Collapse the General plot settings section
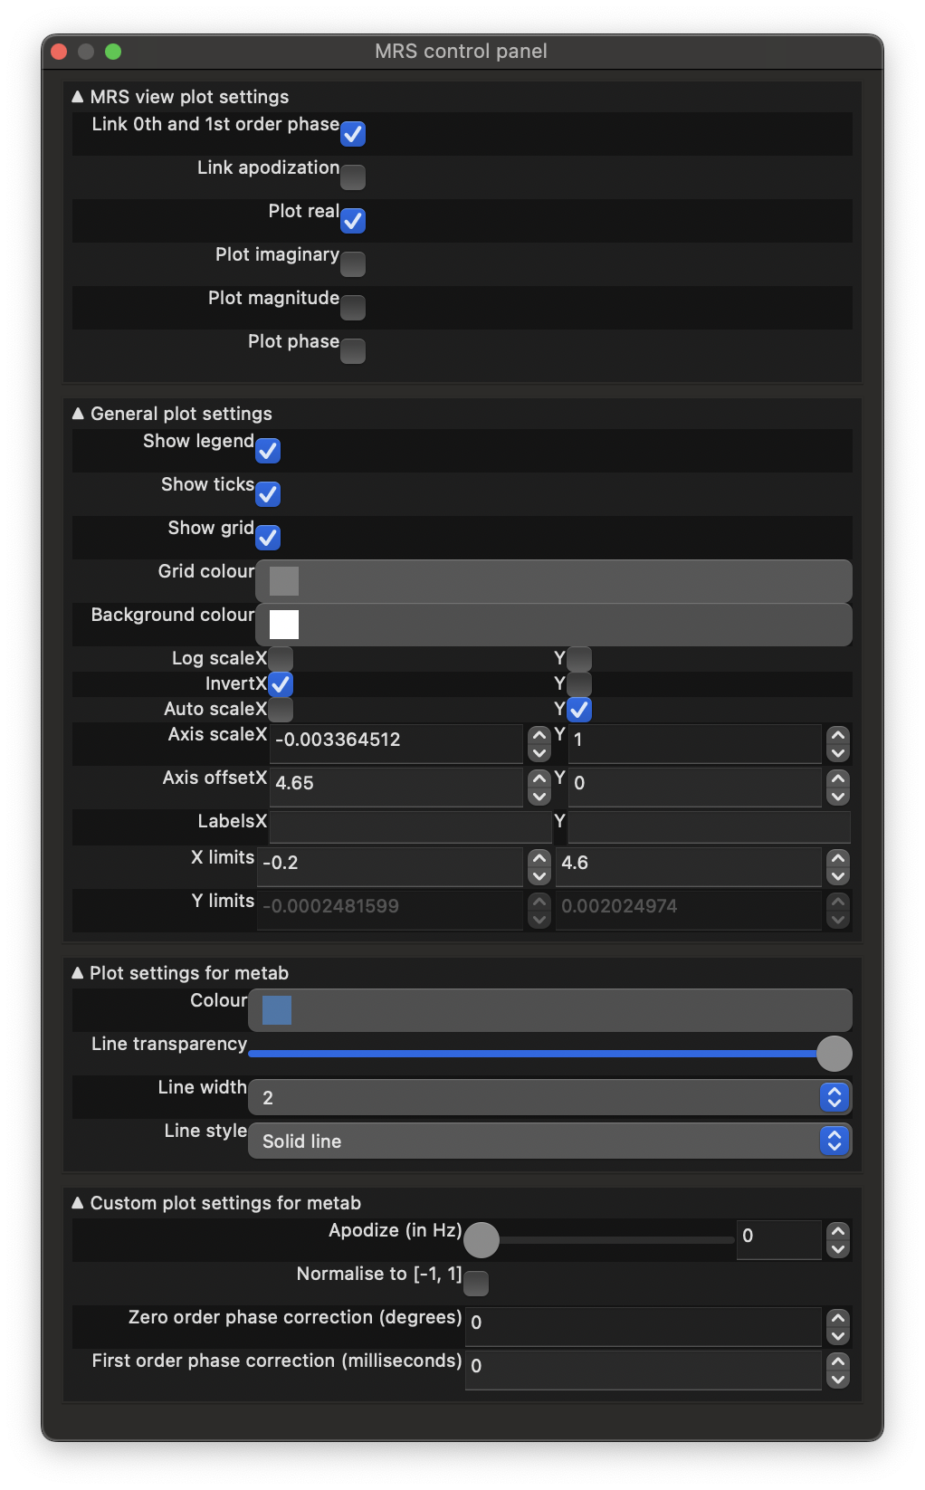Image resolution: width=925 pixels, height=1490 pixels. 78,414
